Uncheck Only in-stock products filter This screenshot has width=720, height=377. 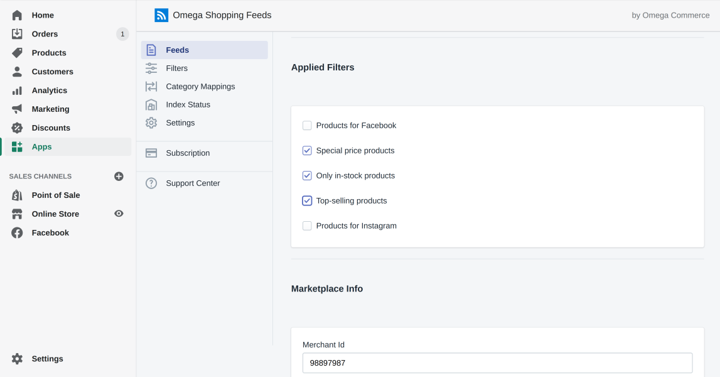pos(307,176)
